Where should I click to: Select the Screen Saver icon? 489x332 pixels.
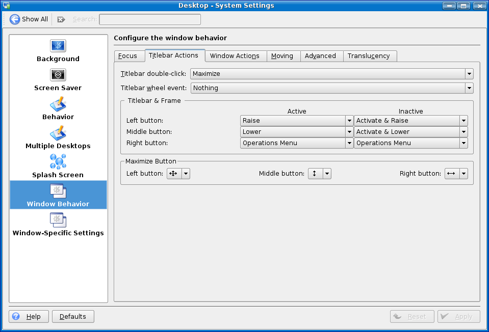coord(58,75)
